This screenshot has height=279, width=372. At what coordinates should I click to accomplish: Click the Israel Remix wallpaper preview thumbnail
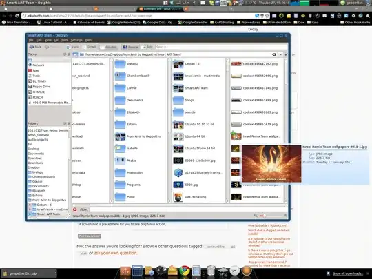click(x=271, y=164)
